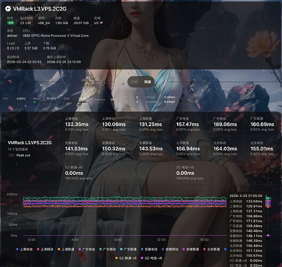The image size is (282, 267).
Task: Click the purple hover marker dot on the chart
Action: [268, 235]
